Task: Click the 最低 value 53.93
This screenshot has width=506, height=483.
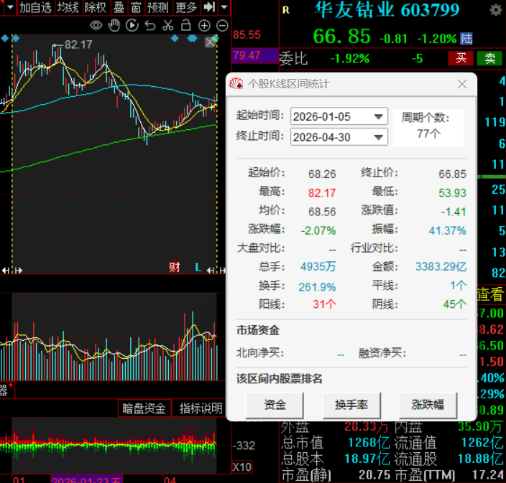Action: coord(452,192)
